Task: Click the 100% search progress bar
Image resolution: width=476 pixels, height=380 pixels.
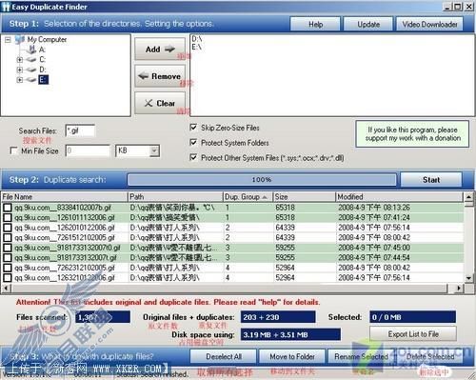Action: (x=262, y=180)
